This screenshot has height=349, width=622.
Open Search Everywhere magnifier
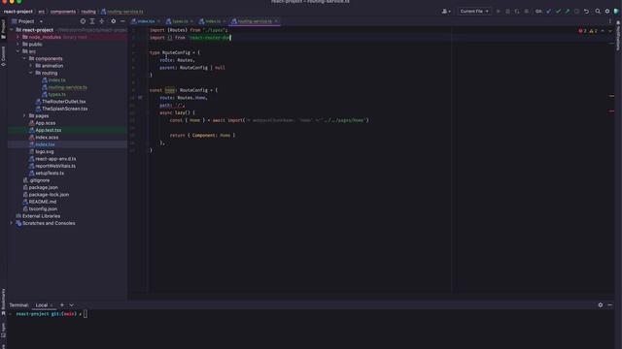(598, 12)
